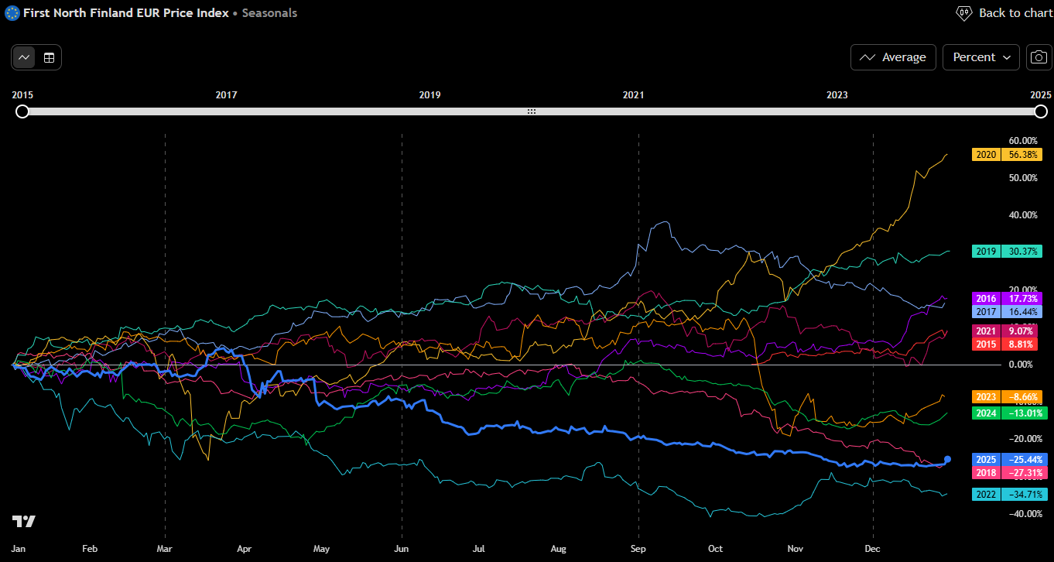This screenshot has height=562, width=1054.
Task: Click the First North Finland index flag icon
Action: [12, 13]
